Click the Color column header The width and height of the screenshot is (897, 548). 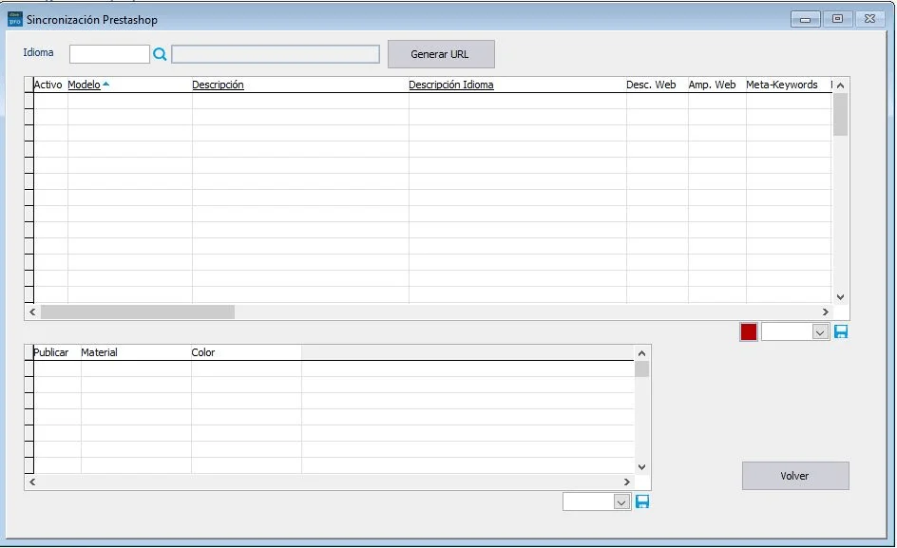pos(203,352)
